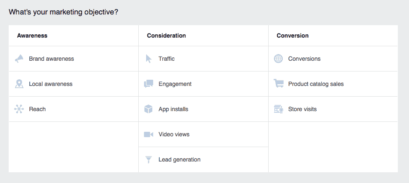Select Engagement as the marketing objective
The width and height of the screenshot is (409, 183).
(175, 84)
